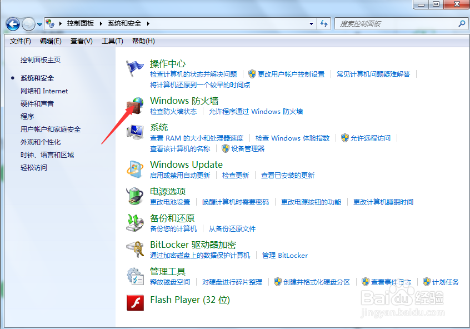Click the 检查防火墙状态 link
Viewport: 470px width, 329px height.
pyautogui.click(x=173, y=112)
